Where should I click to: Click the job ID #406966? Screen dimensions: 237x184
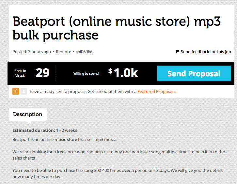[84, 52]
